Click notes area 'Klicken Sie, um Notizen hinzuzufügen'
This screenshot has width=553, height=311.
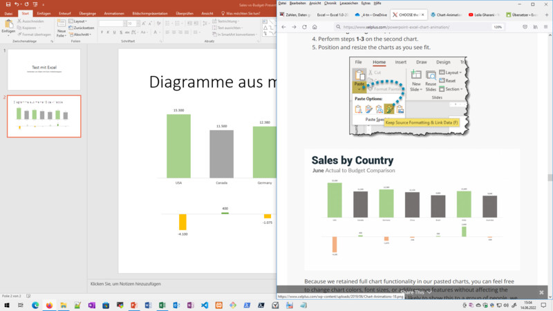click(x=126, y=283)
